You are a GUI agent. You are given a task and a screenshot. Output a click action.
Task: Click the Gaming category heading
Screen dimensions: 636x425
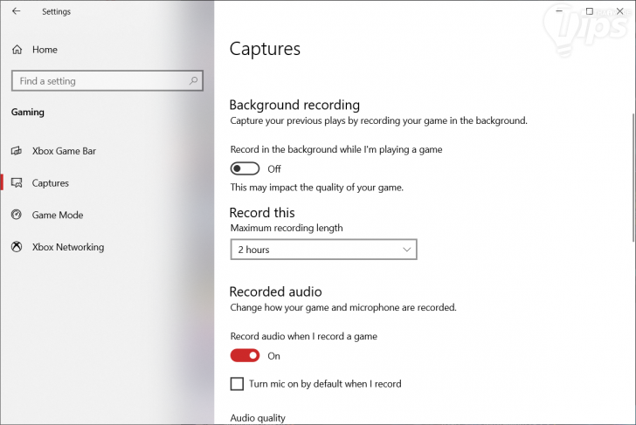coord(28,113)
